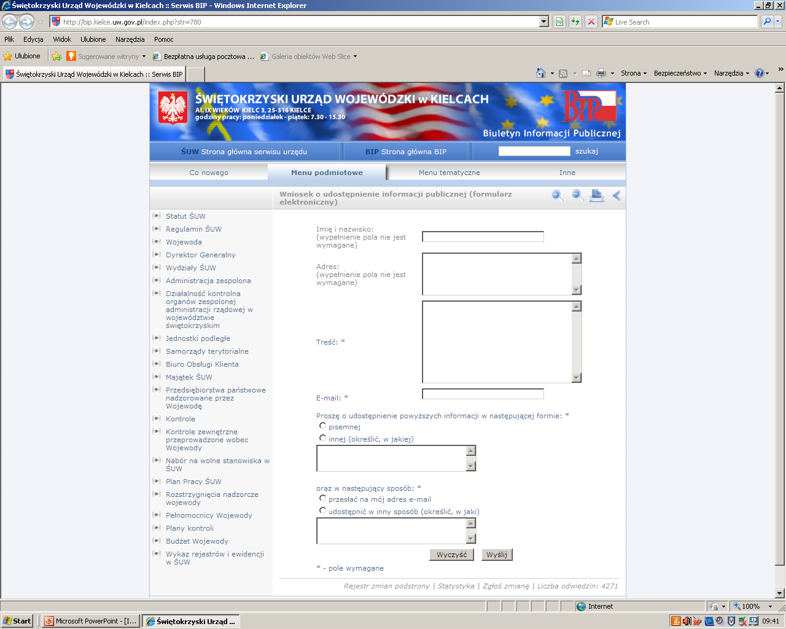Image resolution: width=786 pixels, height=629 pixels.
Task: Open 'Budżet Wojewody' sidebar link
Action: 197,541
